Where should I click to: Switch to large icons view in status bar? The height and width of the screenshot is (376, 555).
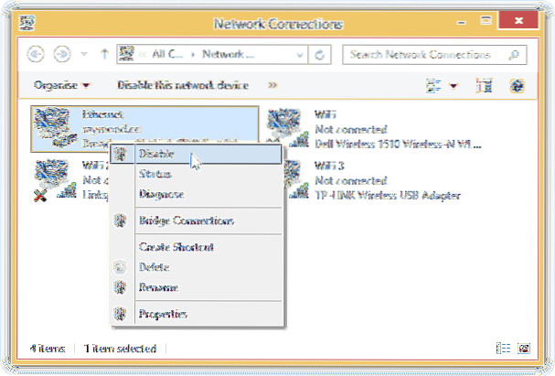(x=524, y=349)
